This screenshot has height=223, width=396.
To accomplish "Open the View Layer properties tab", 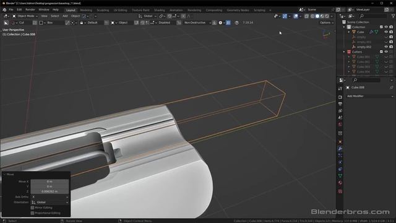I will point(340,111).
